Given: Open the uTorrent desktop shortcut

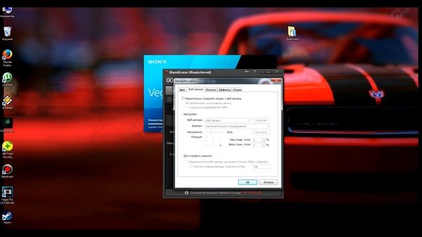Looking at the screenshot, I should (x=7, y=79).
